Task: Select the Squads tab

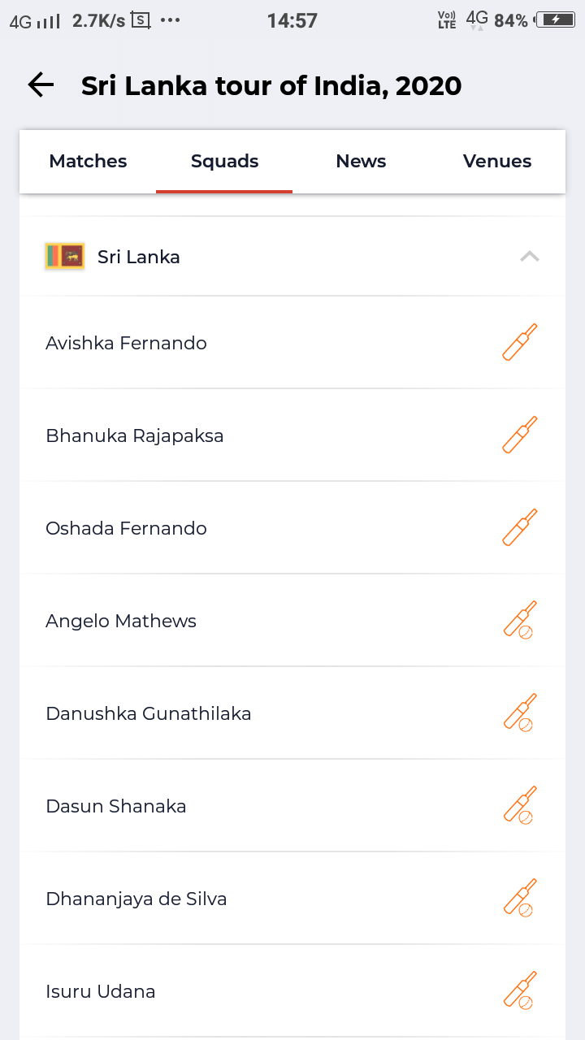Action: tap(224, 162)
